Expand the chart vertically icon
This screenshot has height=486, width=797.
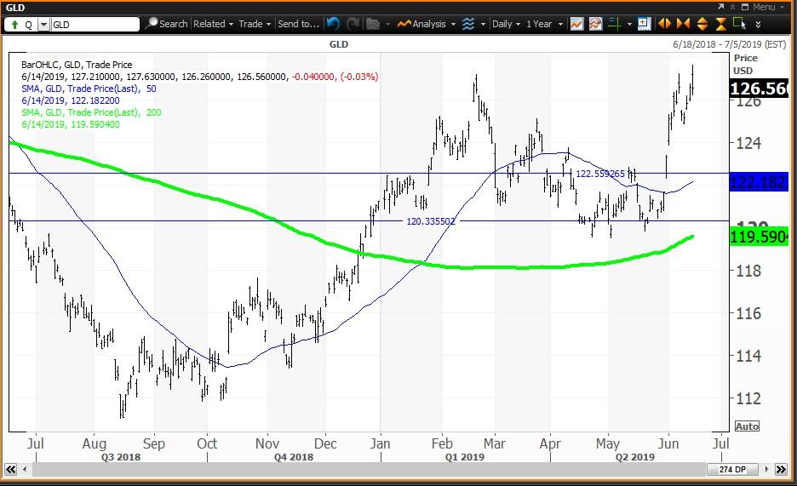point(702,24)
